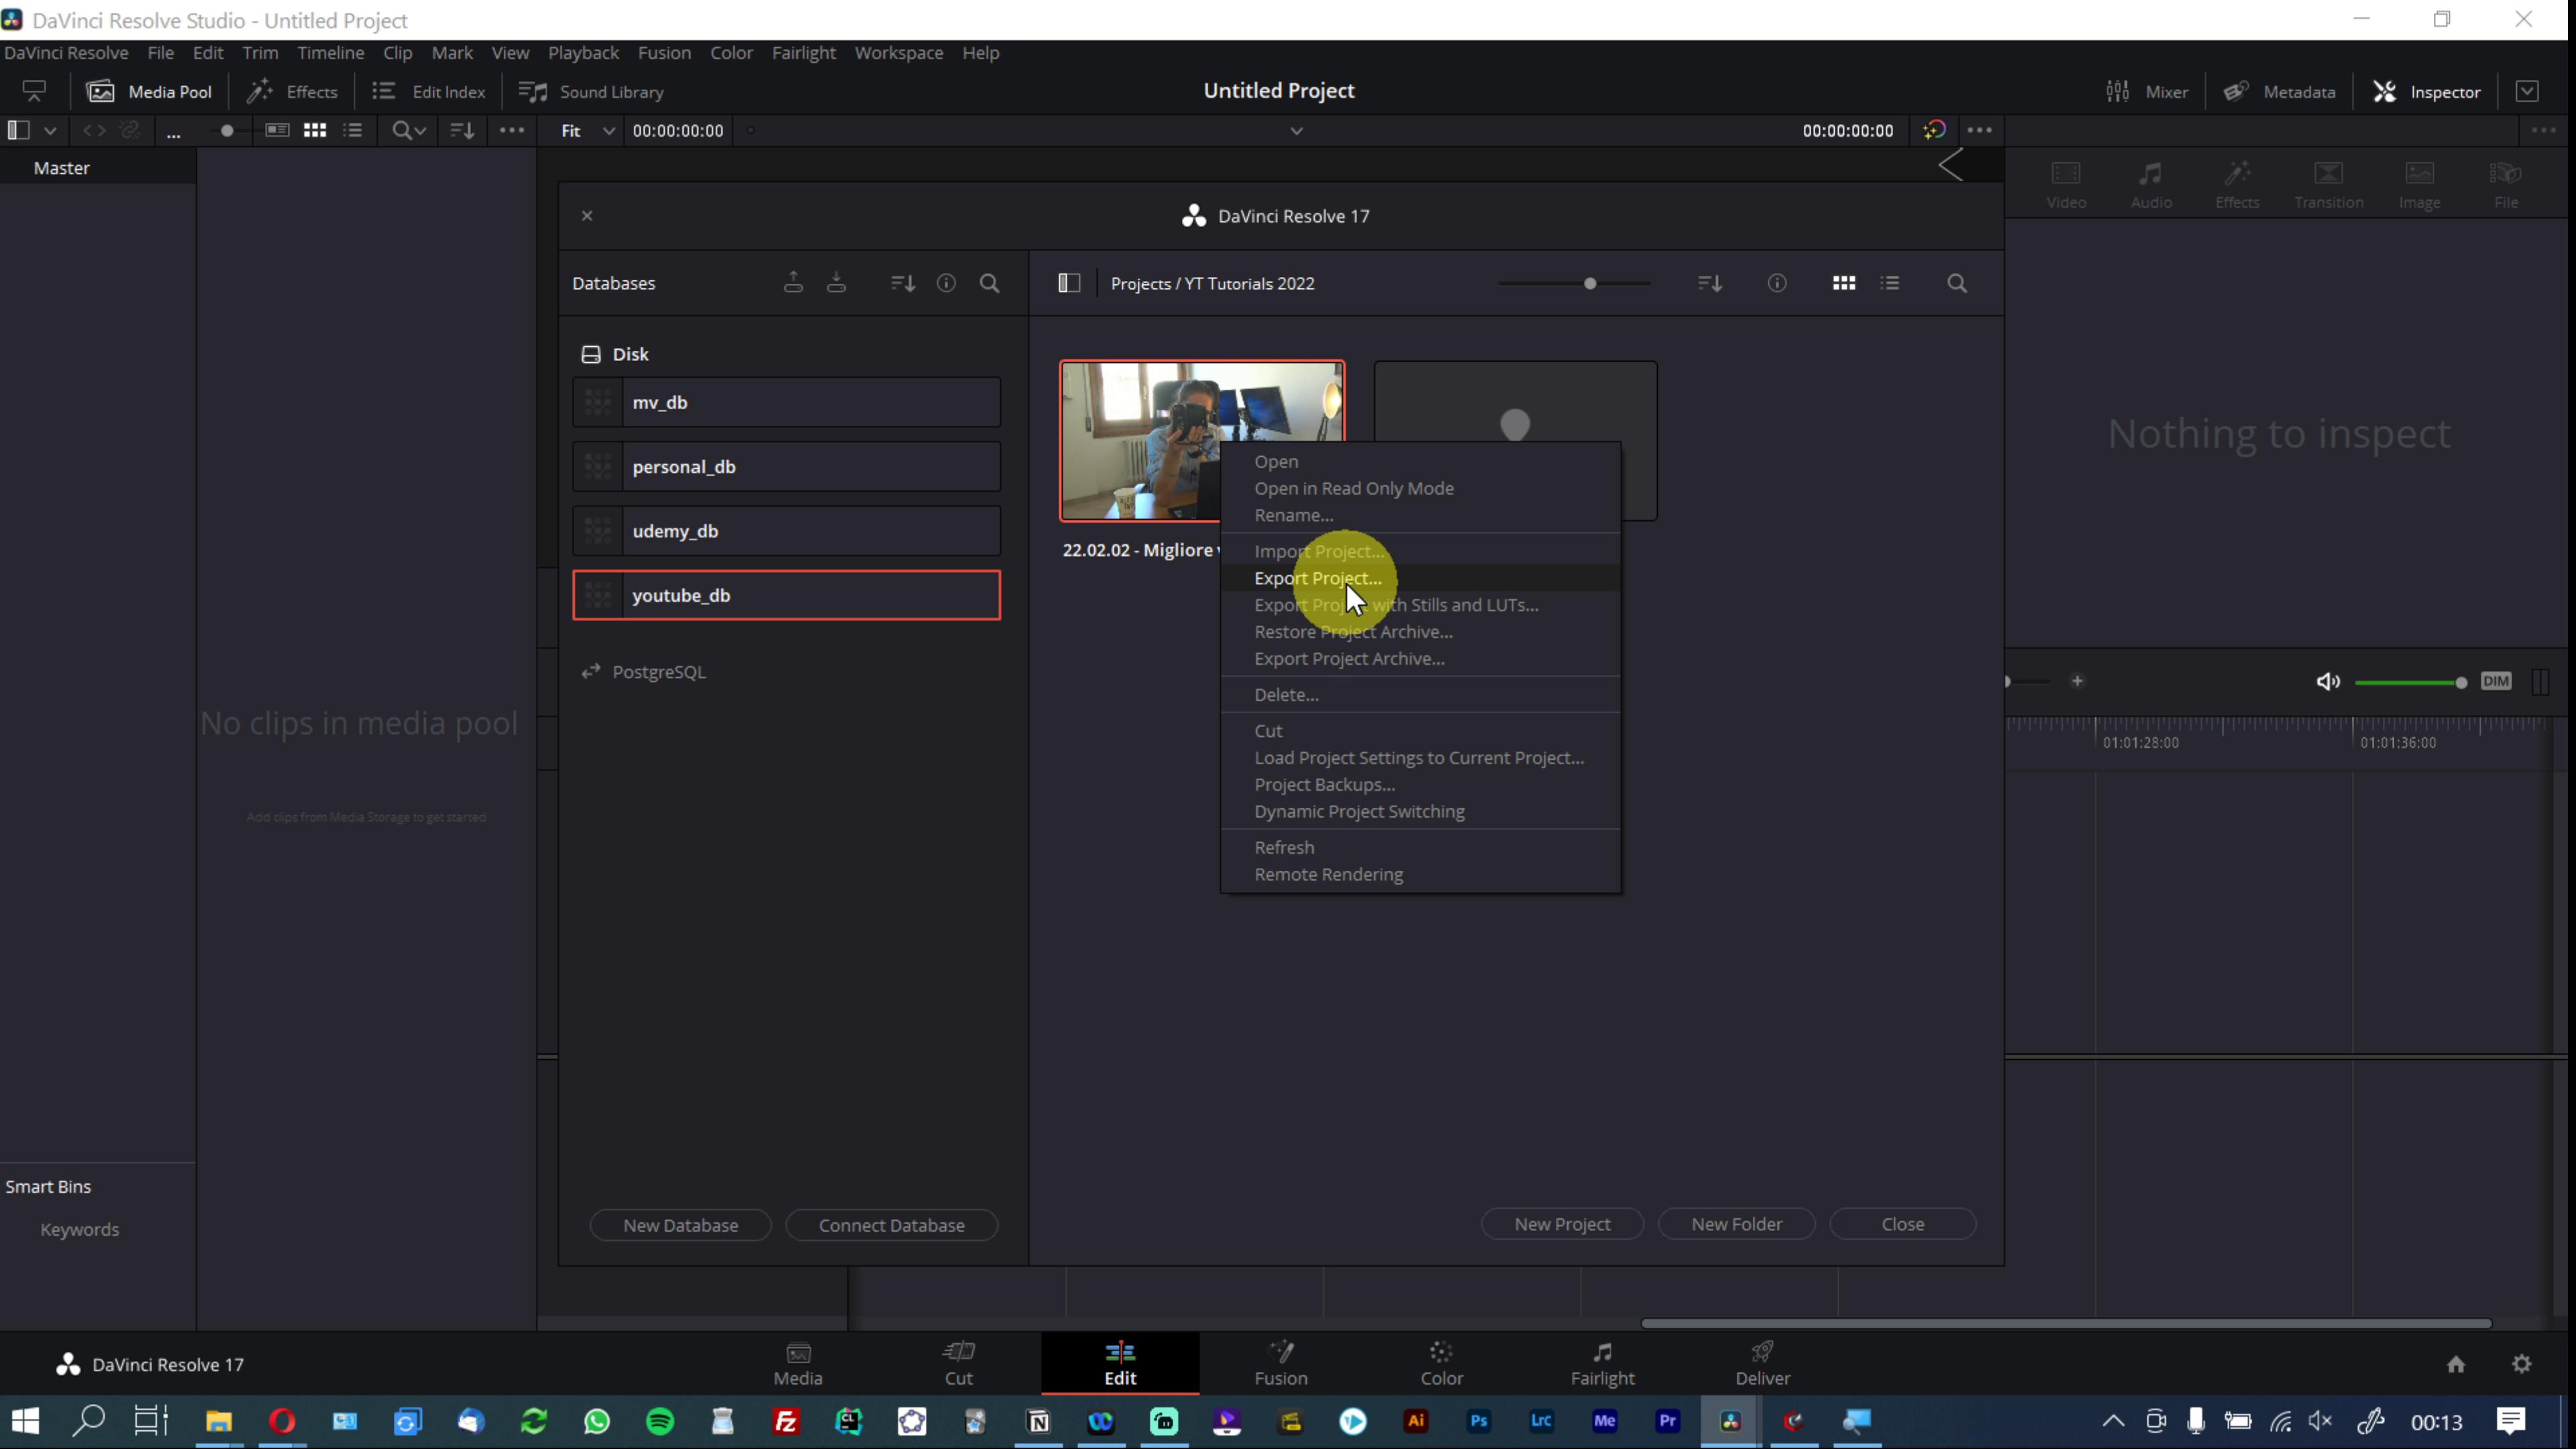Open the Fit zoom dropdown

(x=587, y=130)
